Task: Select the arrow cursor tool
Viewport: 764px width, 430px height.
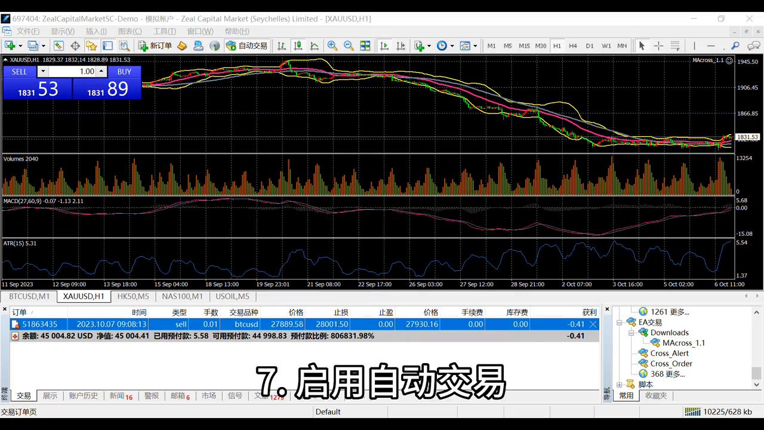Action: click(x=642, y=45)
